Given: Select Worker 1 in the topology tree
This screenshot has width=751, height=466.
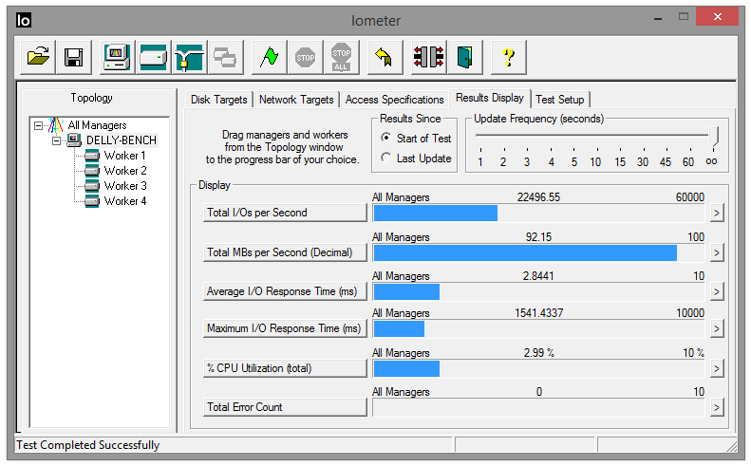Looking at the screenshot, I should (124, 156).
